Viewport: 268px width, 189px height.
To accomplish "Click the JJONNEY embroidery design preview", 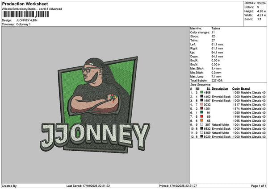I will coord(95,105).
